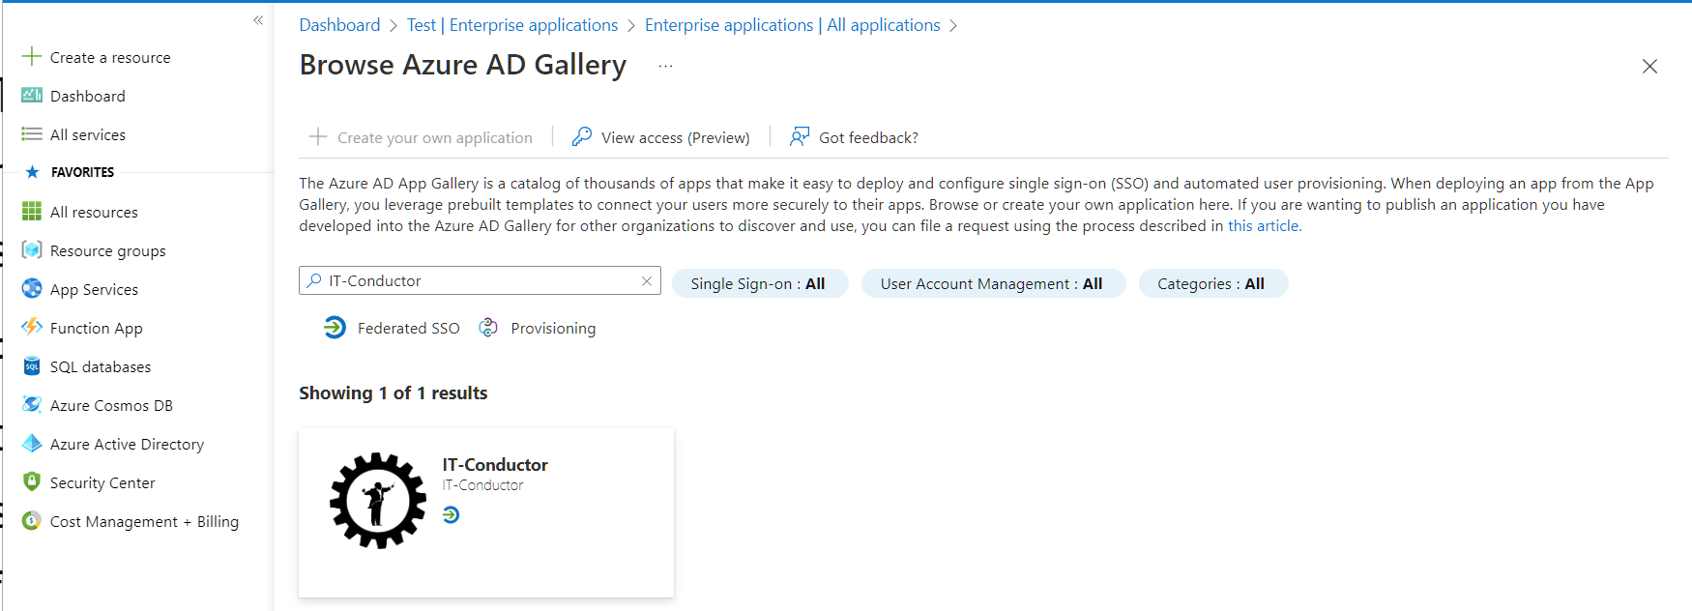
Task: Open Resource groups in favorites
Action: tap(107, 250)
